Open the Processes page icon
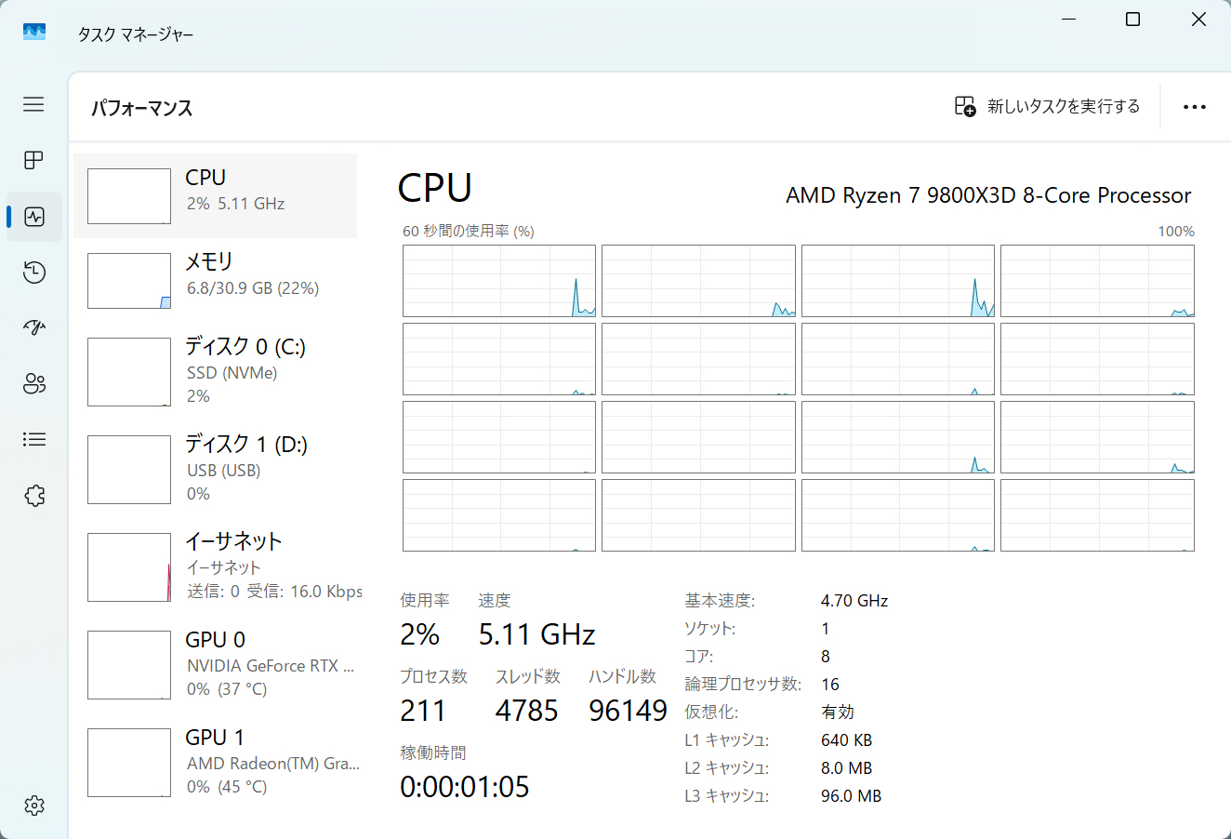The image size is (1231, 839). [33, 160]
